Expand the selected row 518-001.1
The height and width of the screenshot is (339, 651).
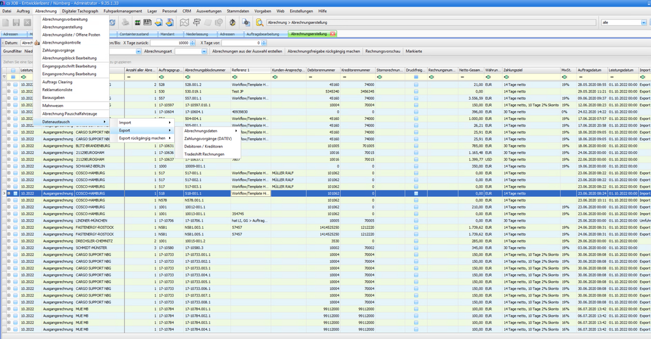click(x=8, y=193)
